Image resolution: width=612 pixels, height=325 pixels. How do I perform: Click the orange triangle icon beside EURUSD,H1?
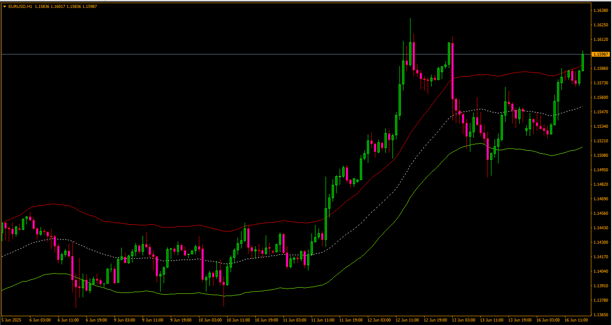point(4,6)
